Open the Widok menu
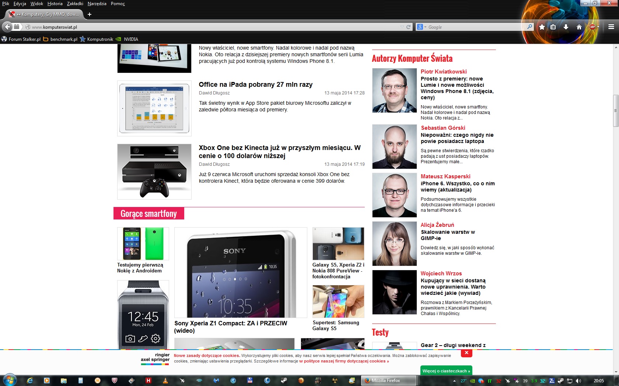The height and width of the screenshot is (386, 619). click(37, 4)
